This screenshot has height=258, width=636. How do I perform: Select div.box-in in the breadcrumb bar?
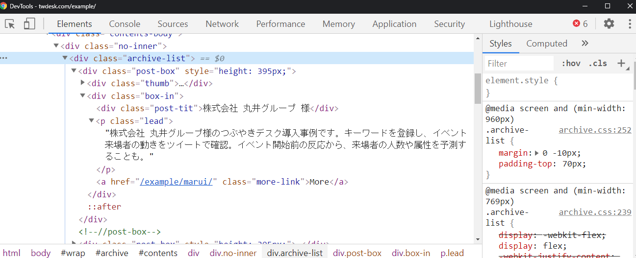[x=411, y=253]
